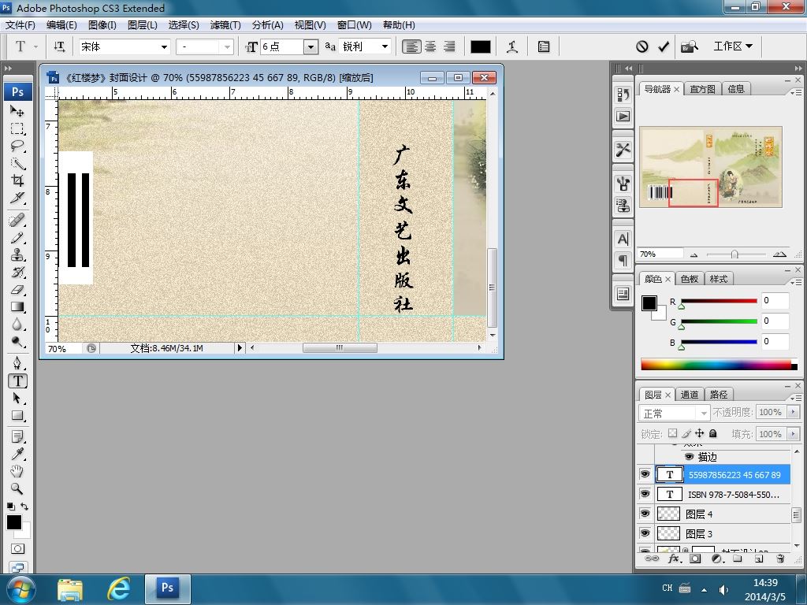Hide layer 图层 4
Screen dimensions: 807x605
pos(645,514)
